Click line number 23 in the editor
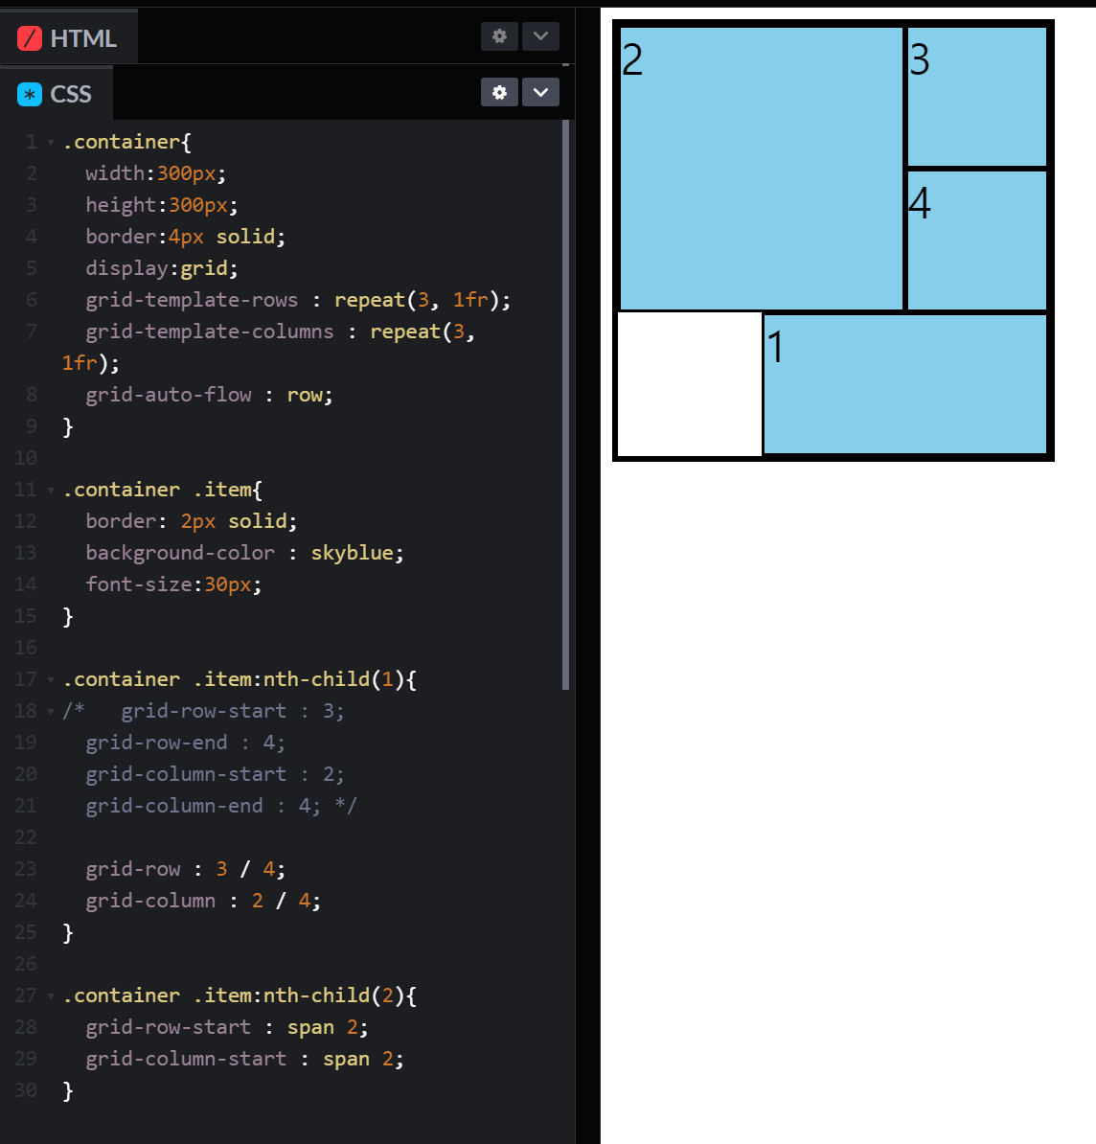 [x=25, y=869]
